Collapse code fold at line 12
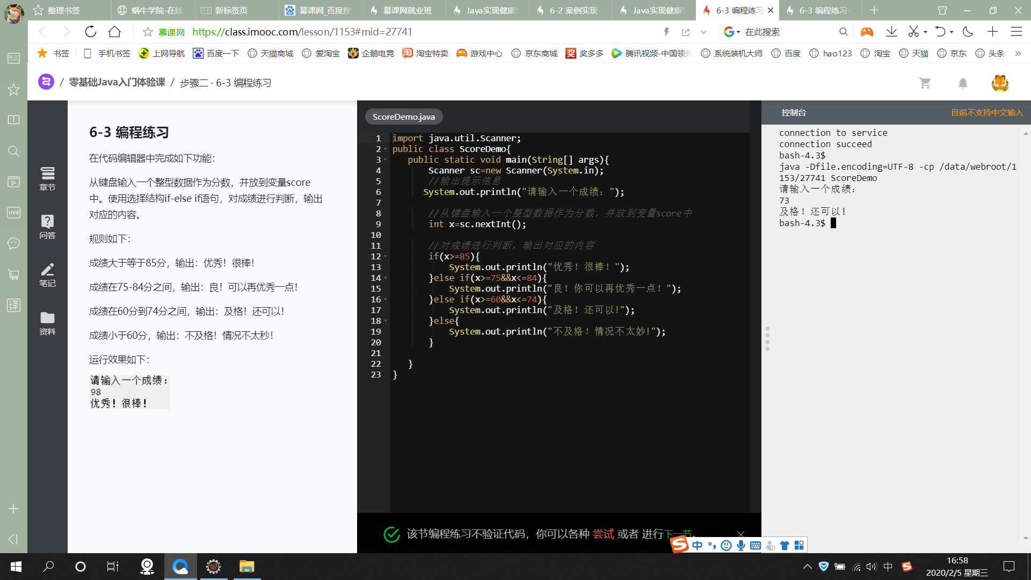Viewport: 1031px width, 580px height. point(386,257)
